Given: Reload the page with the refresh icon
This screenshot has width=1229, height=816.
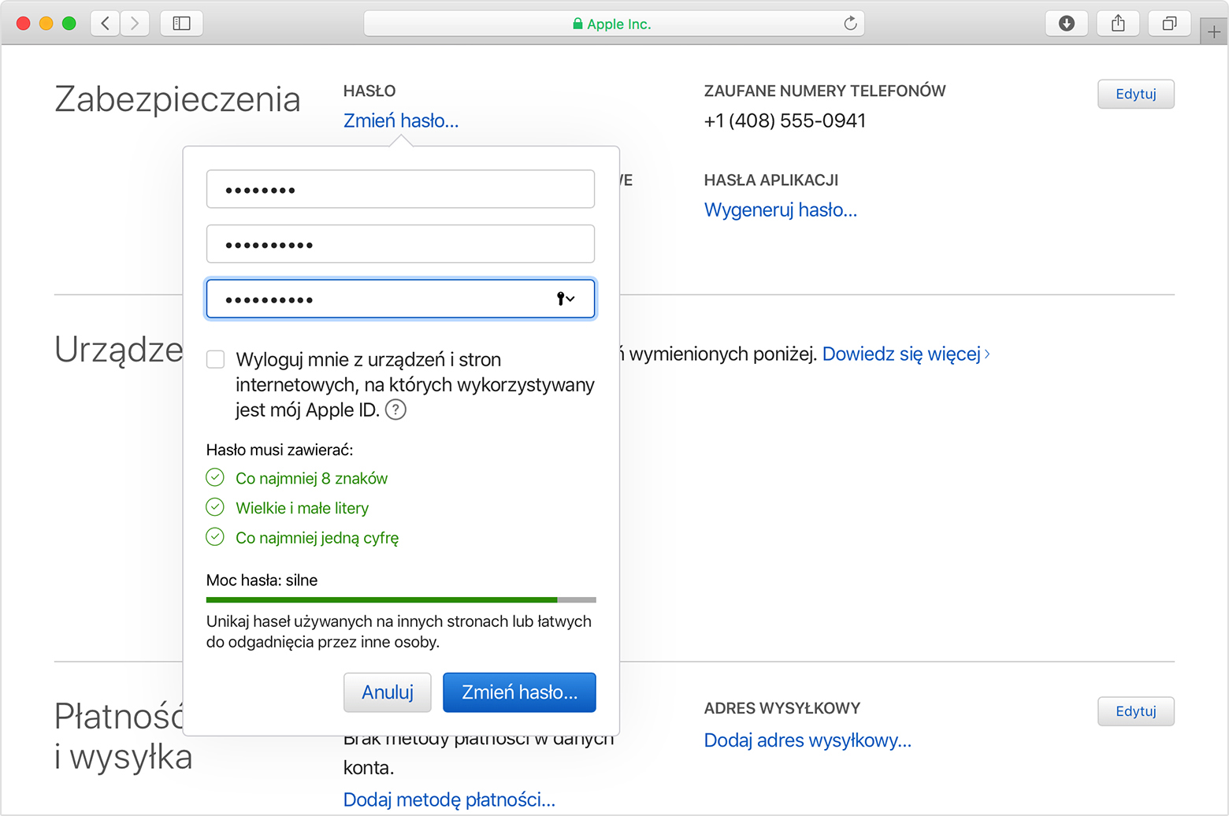Looking at the screenshot, I should click(850, 24).
